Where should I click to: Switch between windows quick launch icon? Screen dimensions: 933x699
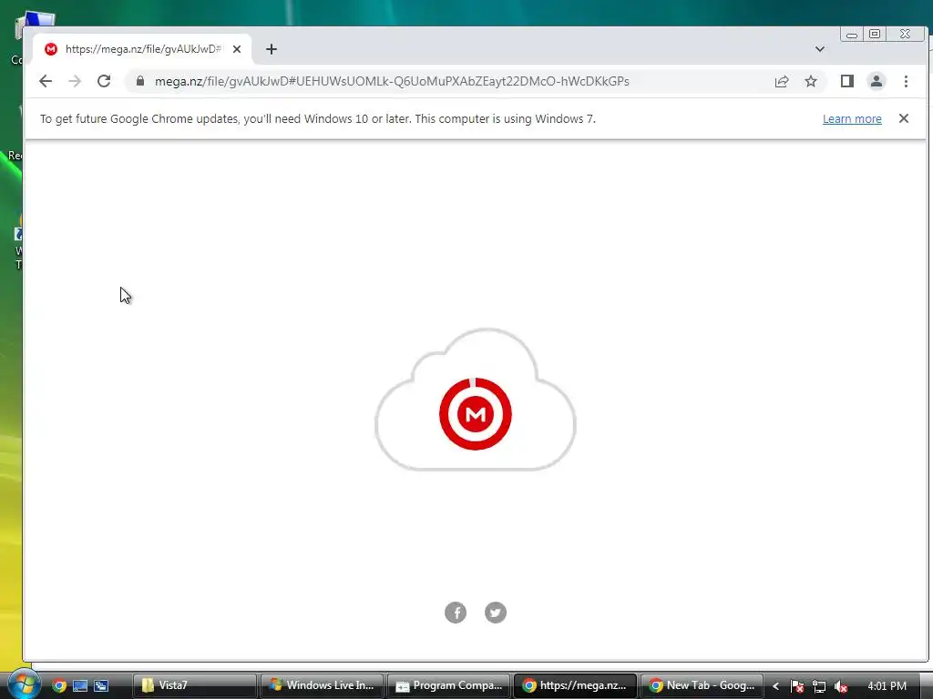click(101, 685)
